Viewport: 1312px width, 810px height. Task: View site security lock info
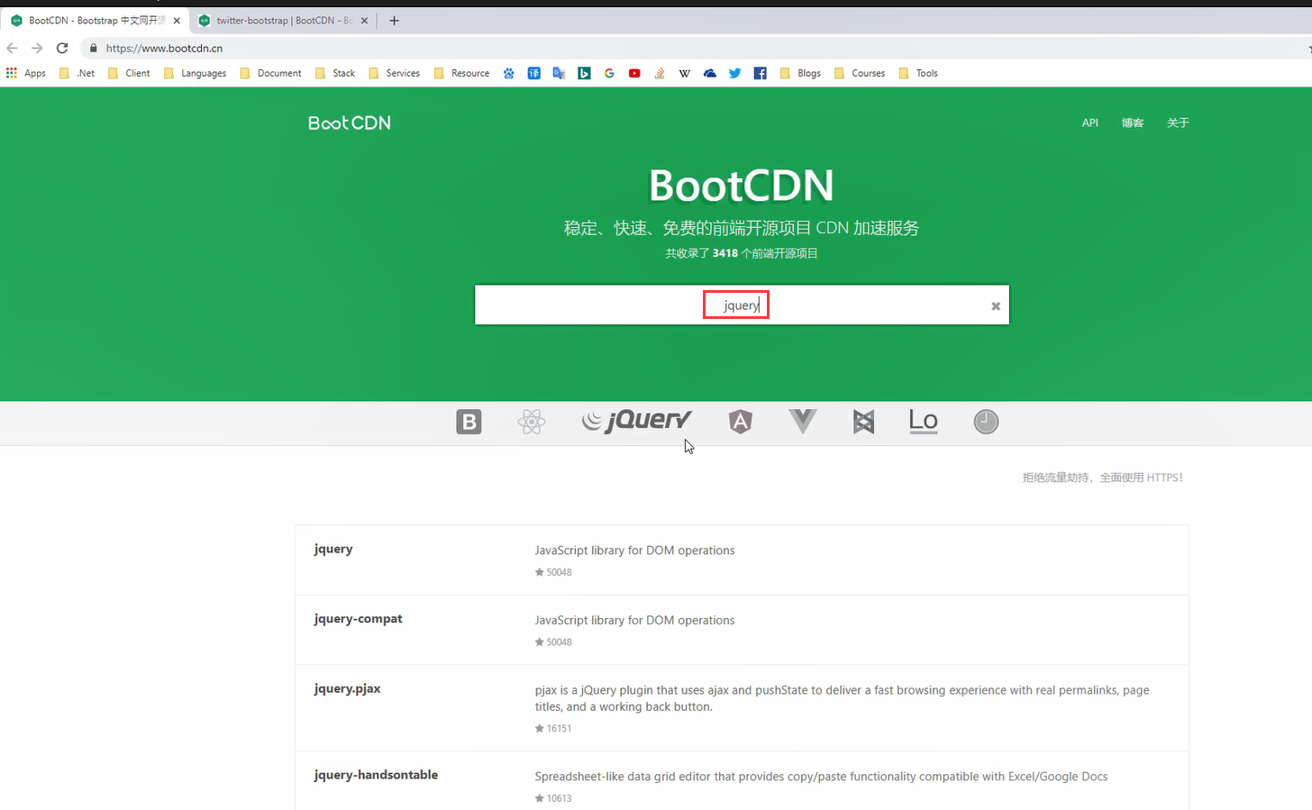click(x=93, y=48)
